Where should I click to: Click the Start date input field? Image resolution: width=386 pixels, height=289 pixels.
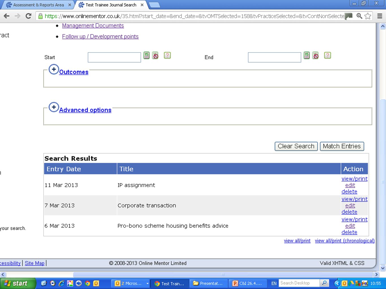[114, 57]
